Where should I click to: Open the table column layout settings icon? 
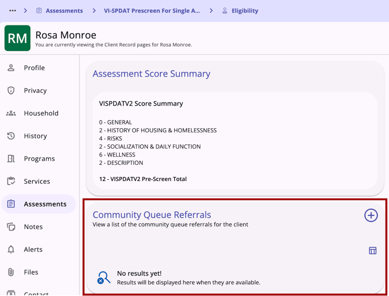tap(373, 251)
